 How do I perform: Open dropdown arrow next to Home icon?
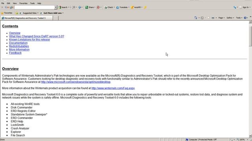pos(199,18)
